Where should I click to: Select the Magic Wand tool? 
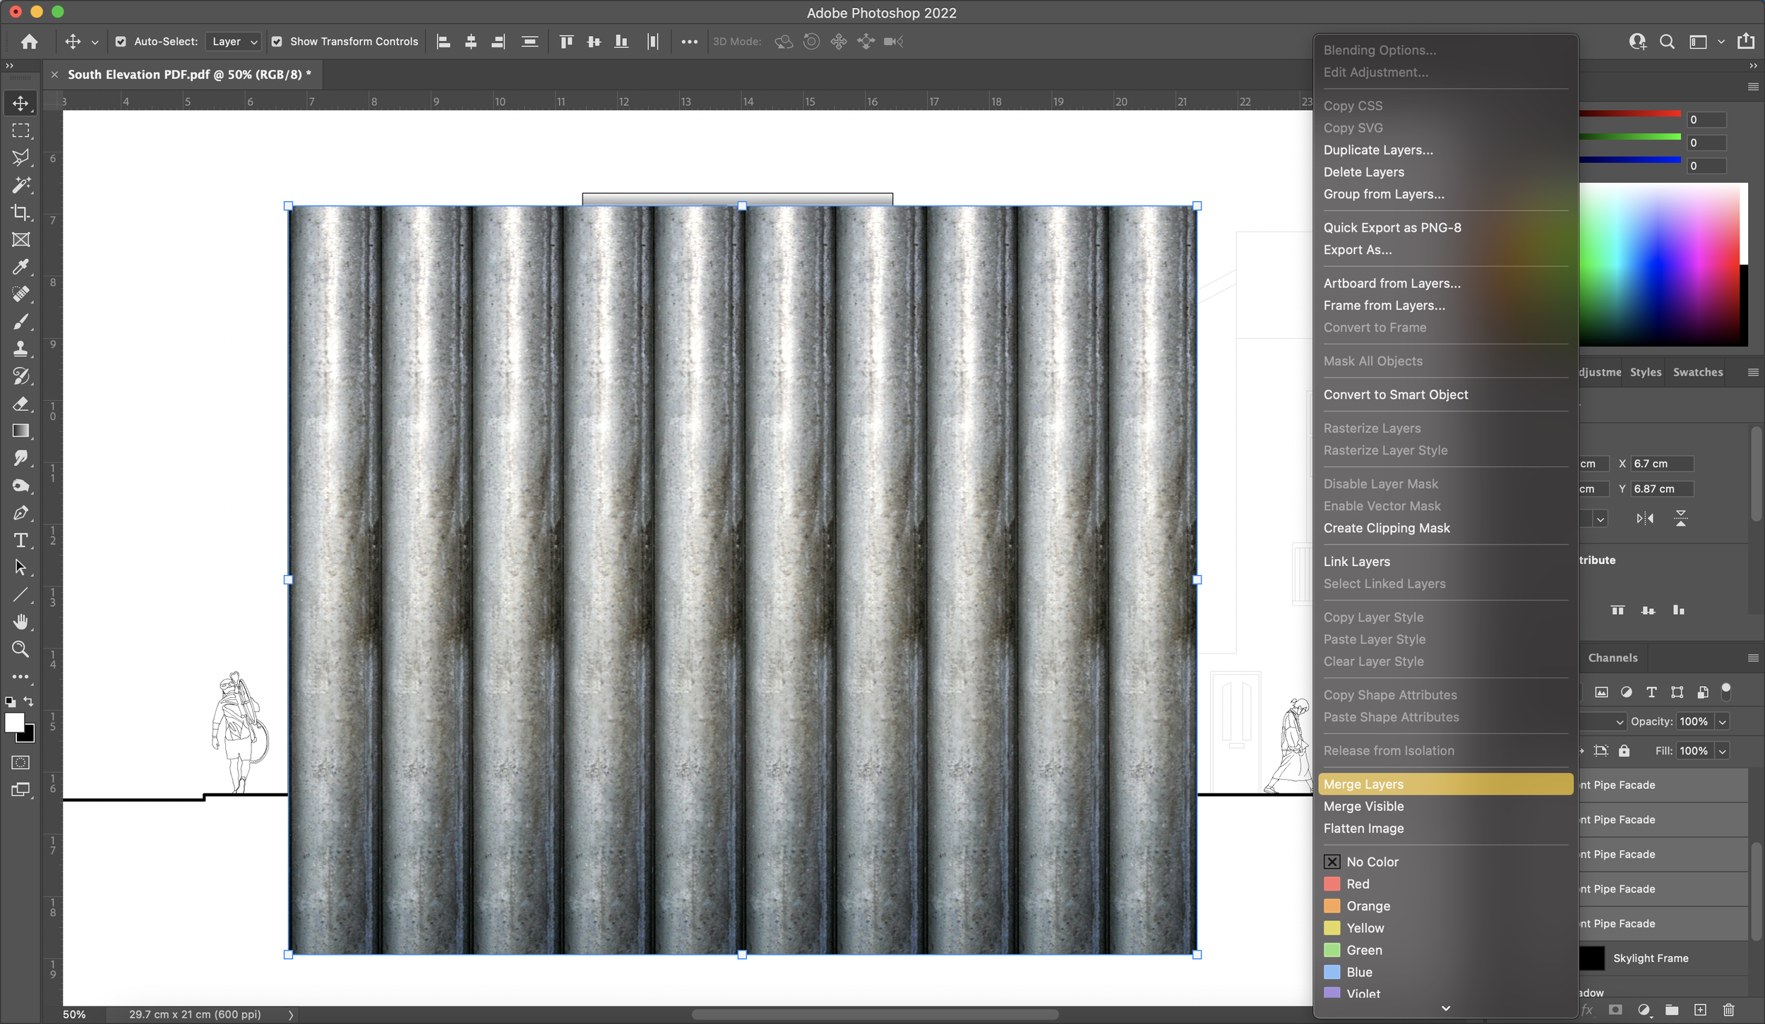coord(20,185)
